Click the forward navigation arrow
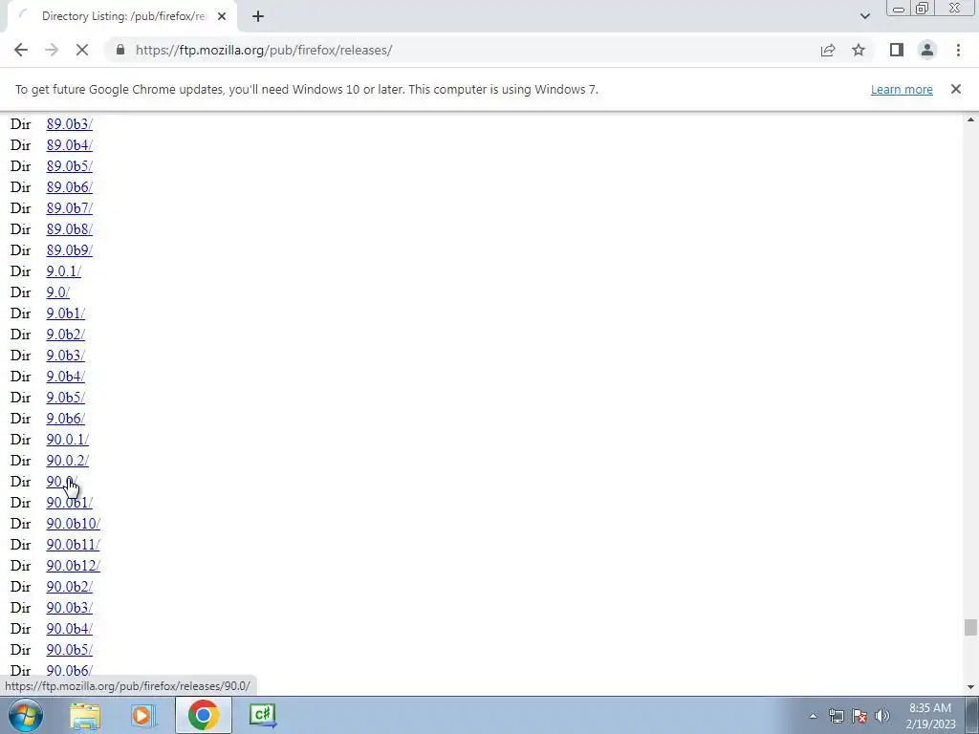Screen dimensions: 979x734 [x=52, y=50]
